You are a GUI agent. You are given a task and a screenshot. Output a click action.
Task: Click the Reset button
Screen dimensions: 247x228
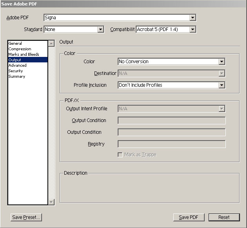click(224, 217)
